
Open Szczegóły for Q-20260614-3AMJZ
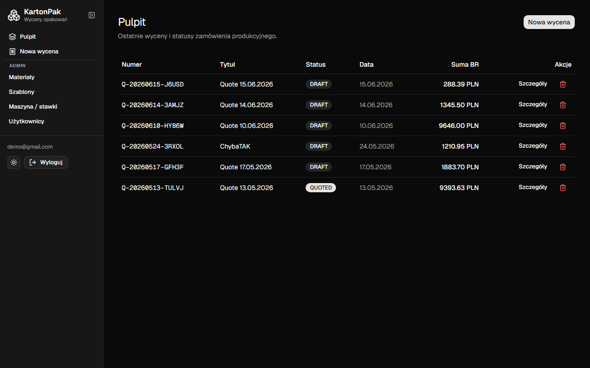click(533, 104)
